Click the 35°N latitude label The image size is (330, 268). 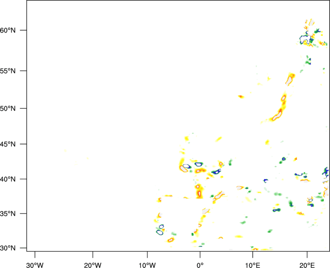coord(8,214)
